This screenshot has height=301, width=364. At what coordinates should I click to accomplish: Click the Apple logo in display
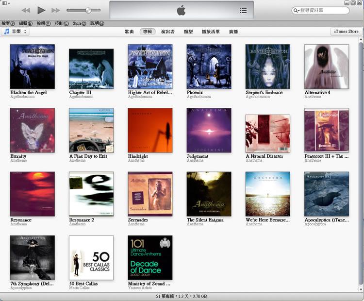pos(181,11)
